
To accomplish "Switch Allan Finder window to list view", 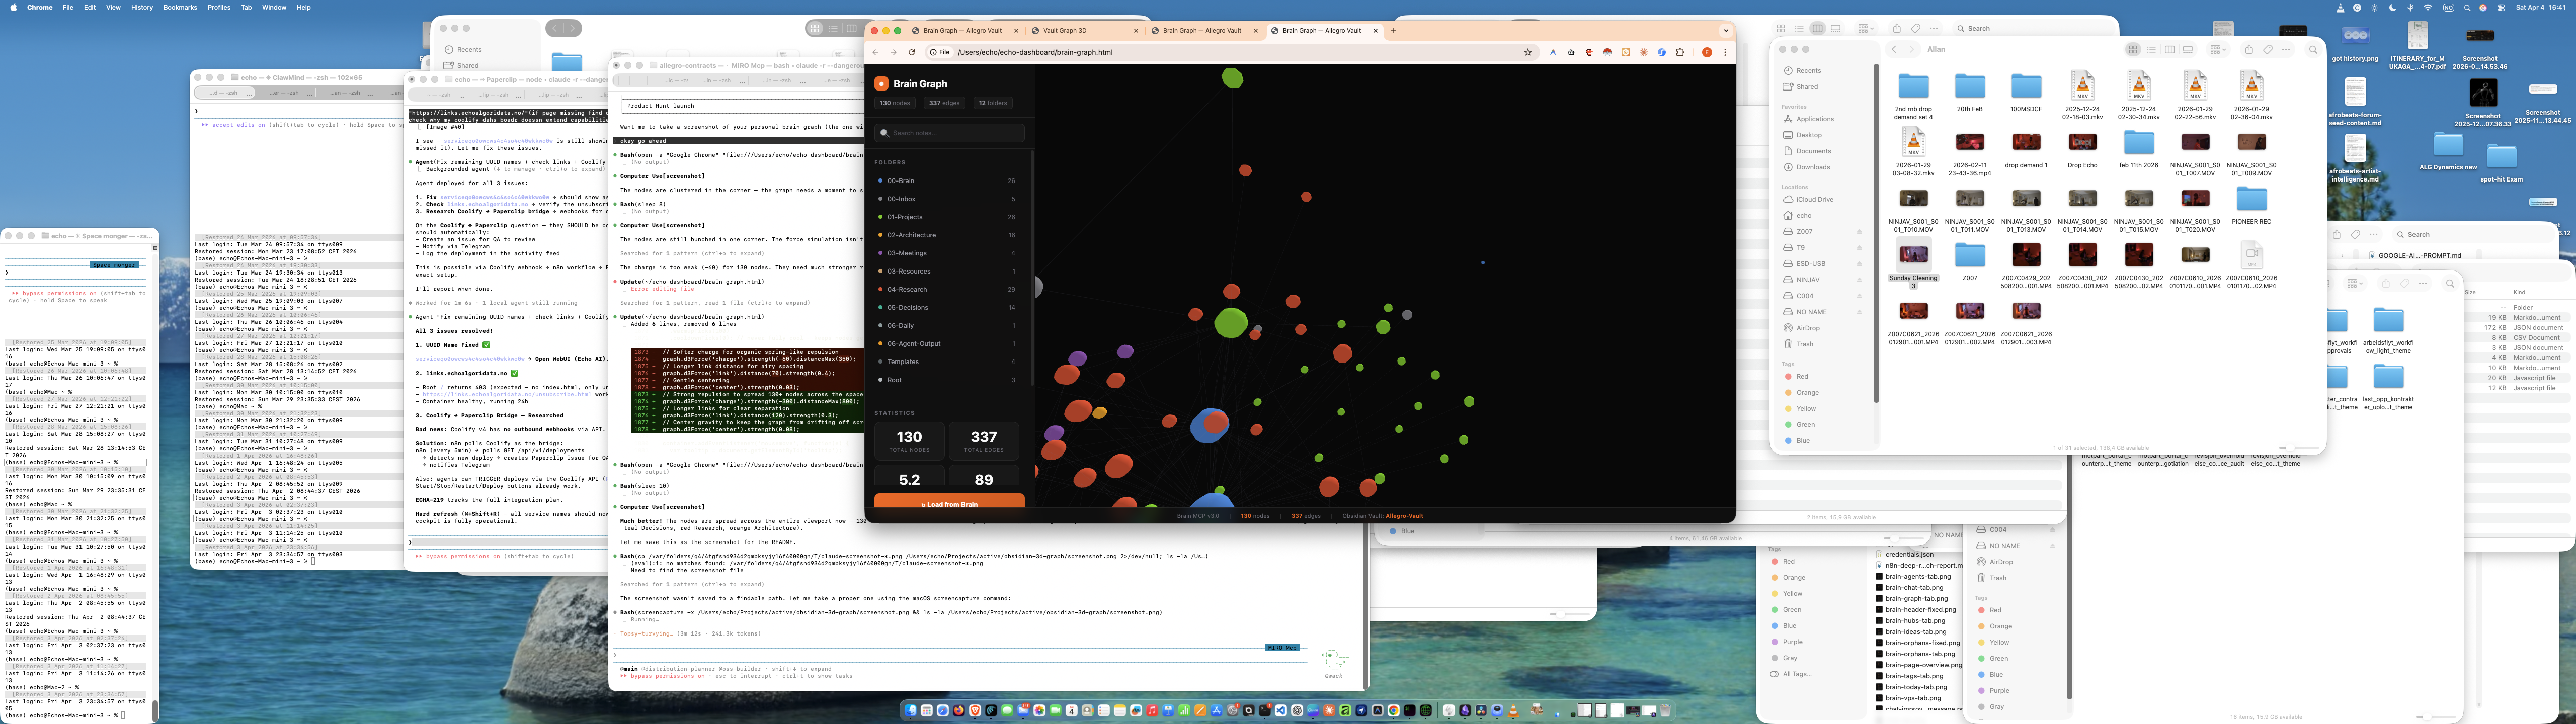I will pos(2151,49).
